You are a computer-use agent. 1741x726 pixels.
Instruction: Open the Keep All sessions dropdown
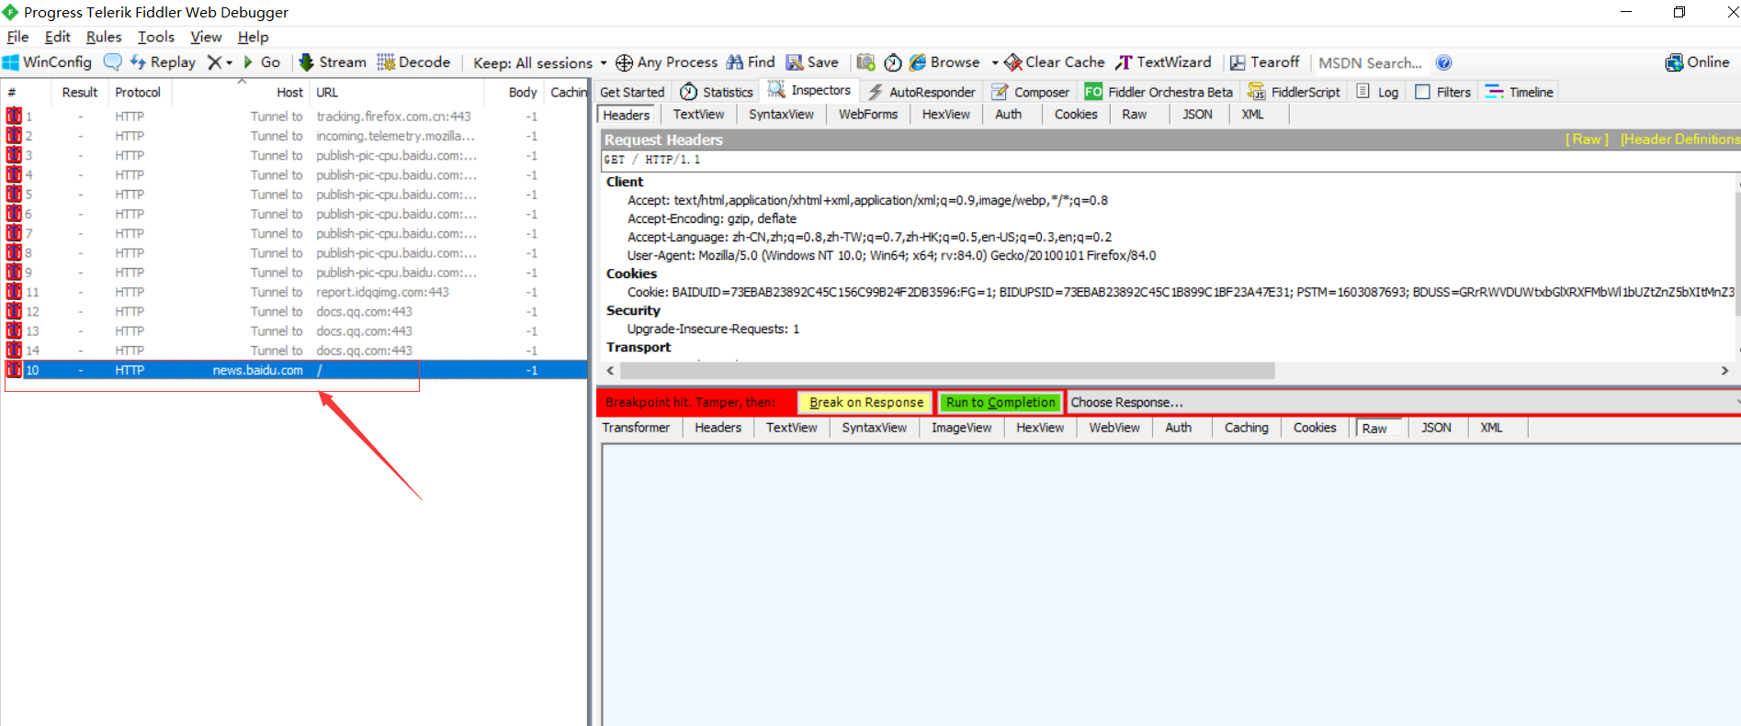click(x=540, y=62)
